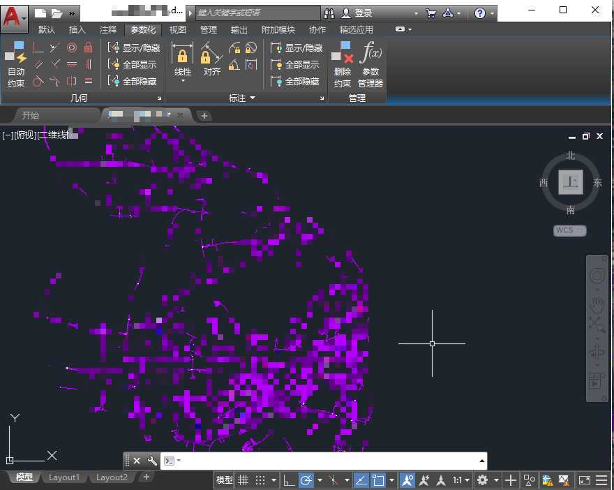
Task: Toggle snap mode dots icon in status bar
Action: point(260,480)
